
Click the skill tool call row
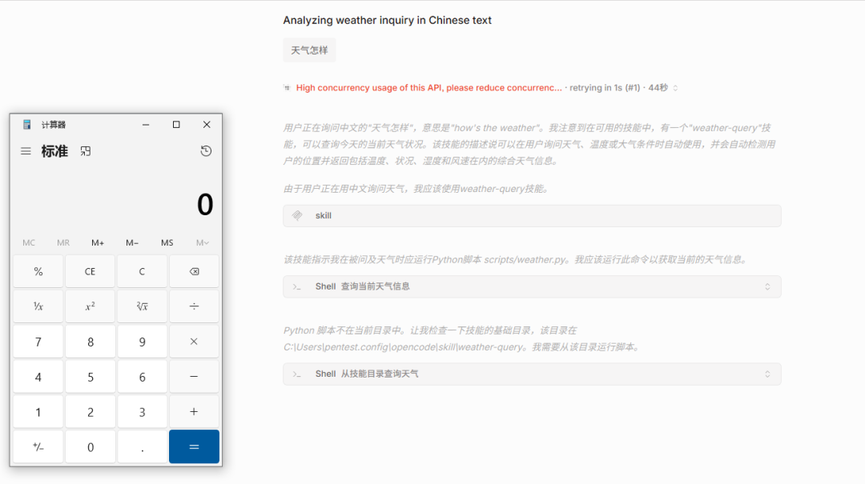pyautogui.click(x=531, y=216)
